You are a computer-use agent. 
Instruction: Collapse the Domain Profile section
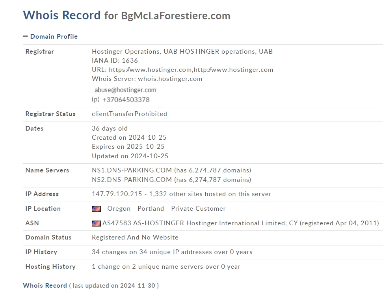coord(25,36)
